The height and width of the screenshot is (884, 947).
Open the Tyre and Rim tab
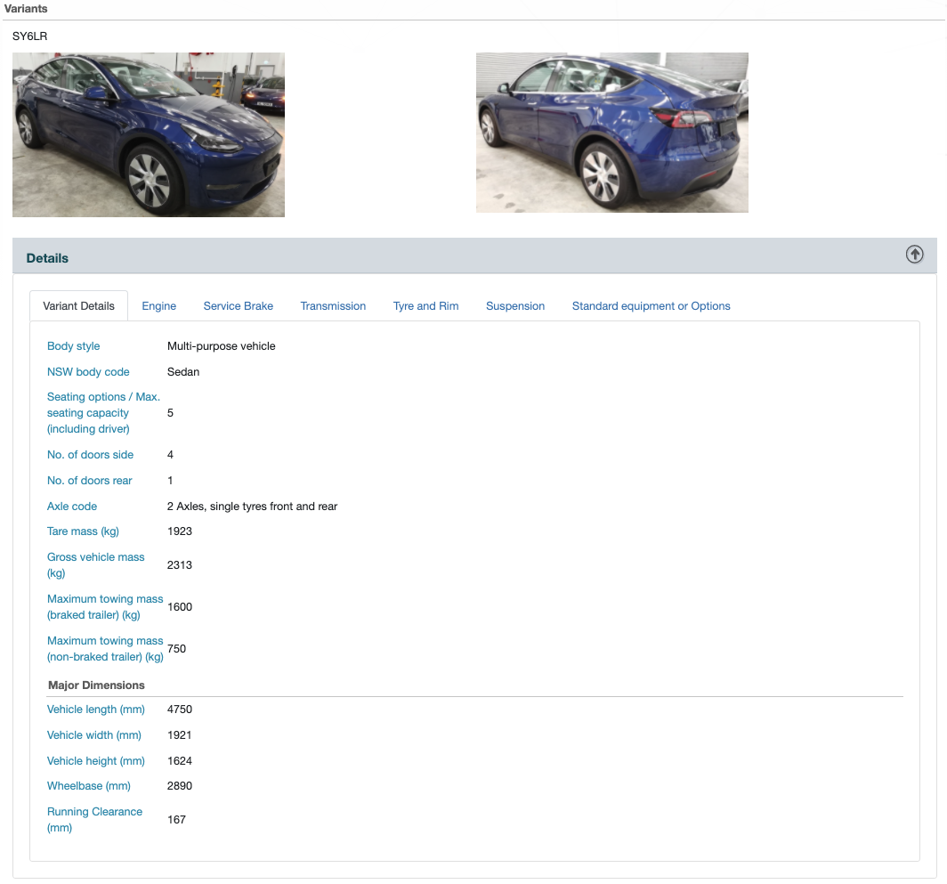click(x=425, y=305)
